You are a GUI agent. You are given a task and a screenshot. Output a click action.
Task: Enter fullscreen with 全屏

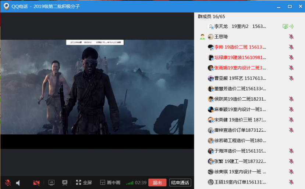click(84, 183)
